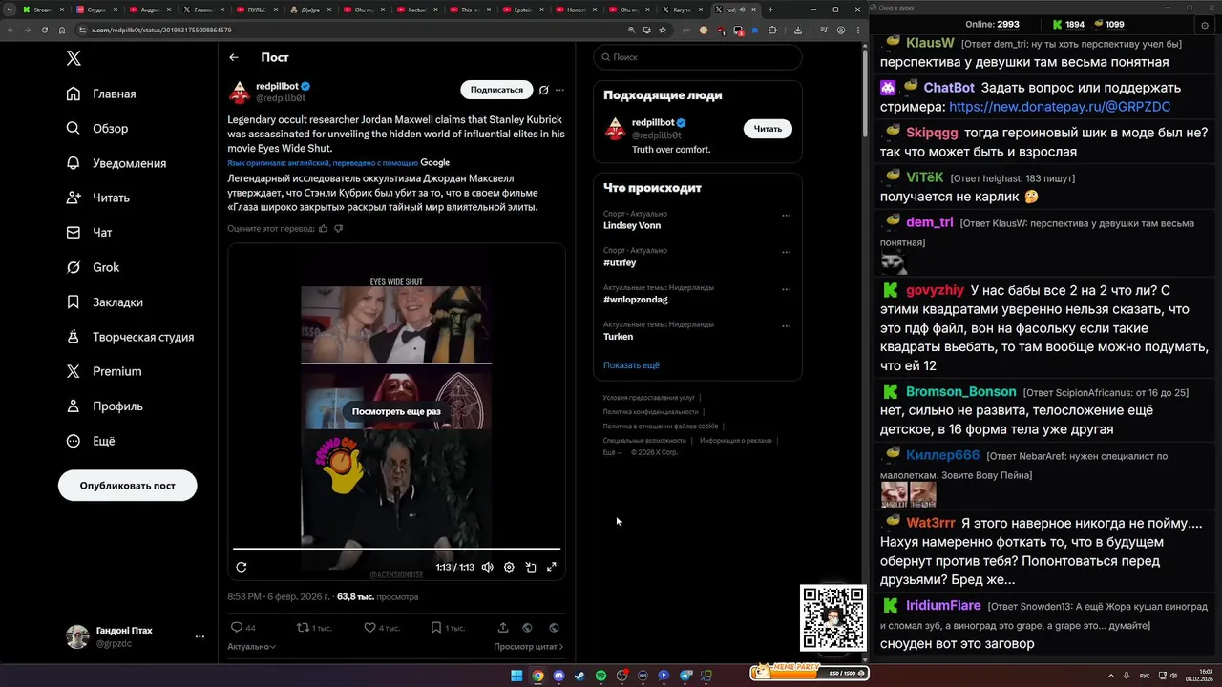Click Посмотреть еще раз on the video

(396, 411)
